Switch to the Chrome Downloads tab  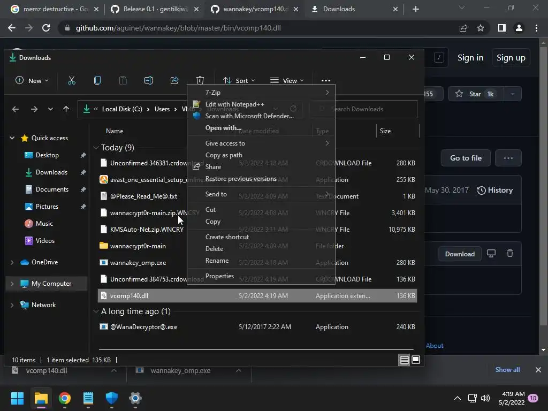click(354, 9)
